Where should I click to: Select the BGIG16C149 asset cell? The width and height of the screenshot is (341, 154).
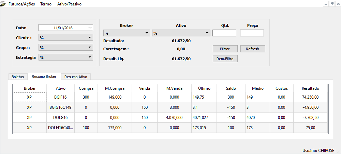[61, 107]
